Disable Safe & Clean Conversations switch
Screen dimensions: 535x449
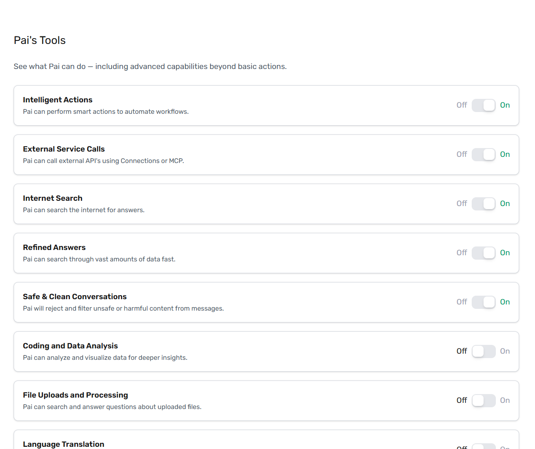click(x=484, y=302)
